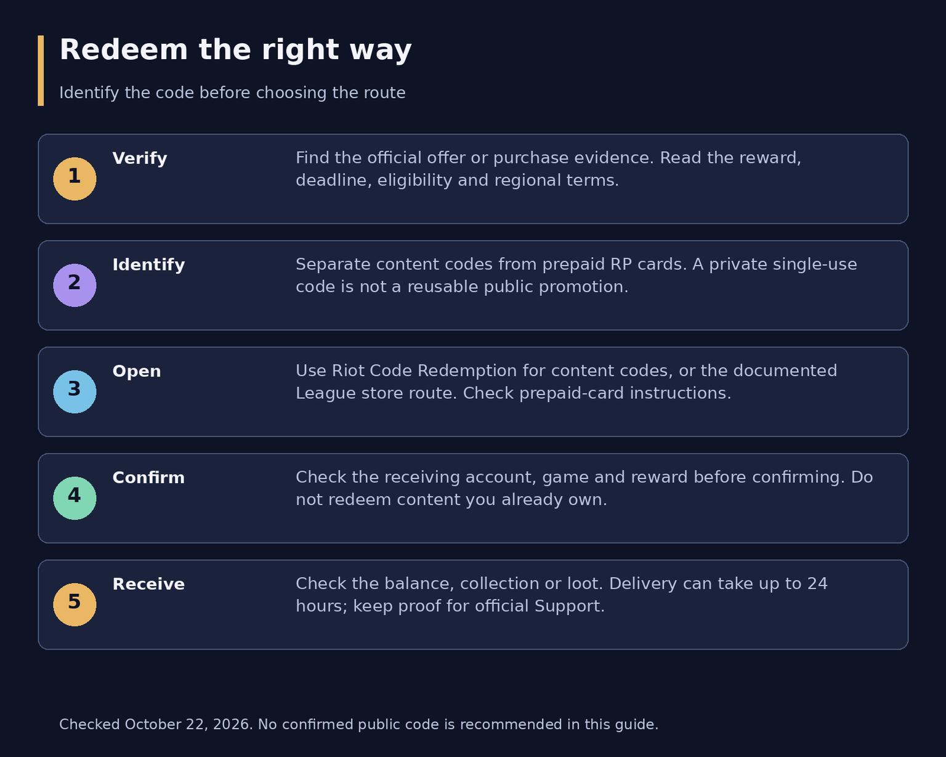The image size is (946, 757).
Task: Click the 'Redeem the right way' heading
Action: point(235,50)
